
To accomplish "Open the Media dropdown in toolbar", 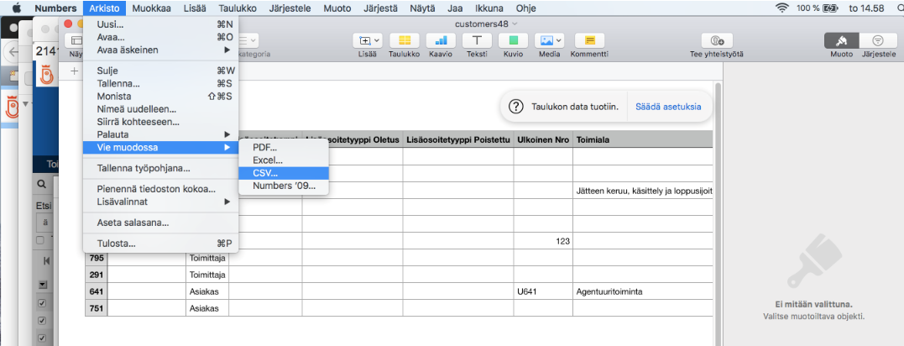I will [550, 40].
